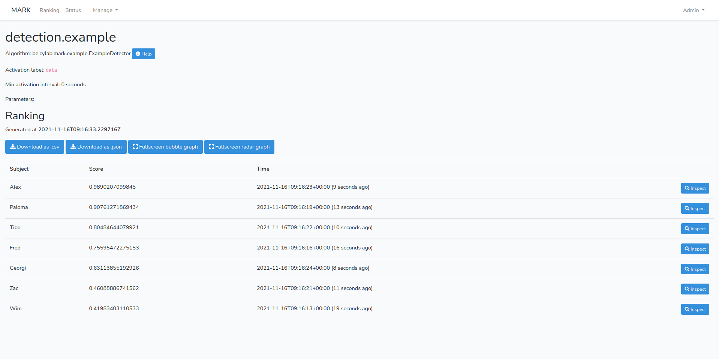This screenshot has height=359, width=719.
Task: Click the download icon on the .csv button
Action: point(13,147)
